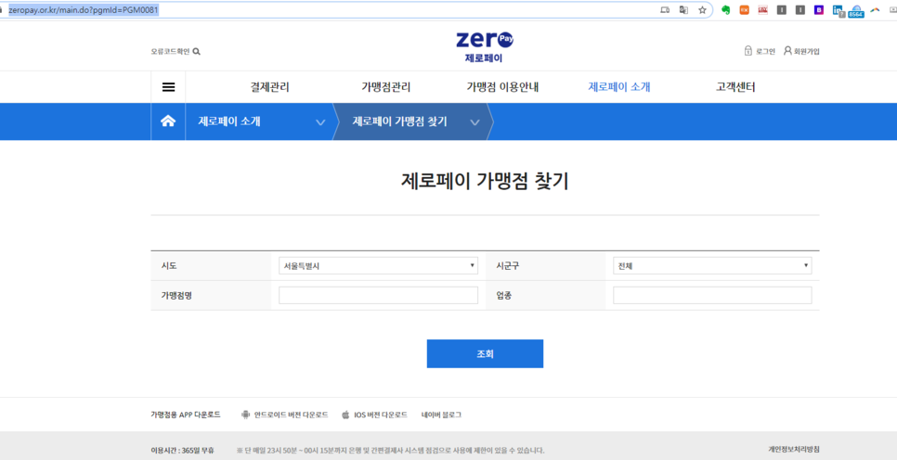
Task: Open the 결제관리 menu
Action: pyautogui.click(x=269, y=87)
